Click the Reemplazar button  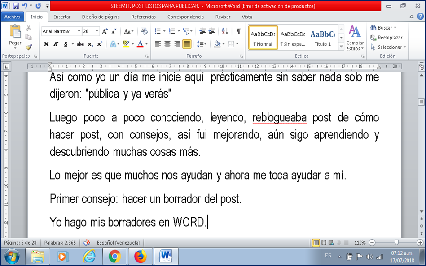(x=386, y=38)
